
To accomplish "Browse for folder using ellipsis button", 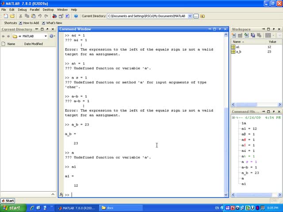I will tap(196, 16).
